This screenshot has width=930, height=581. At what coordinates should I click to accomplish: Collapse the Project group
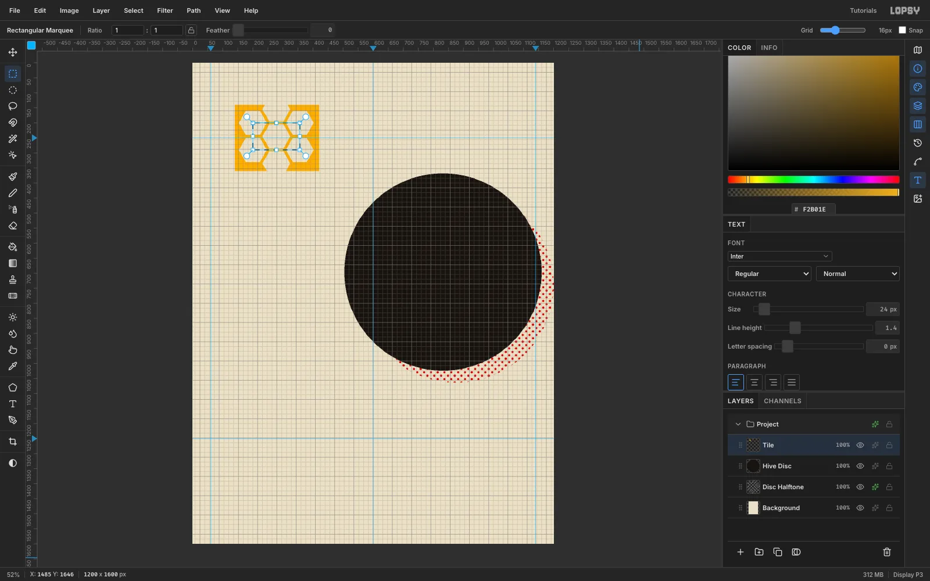738,424
